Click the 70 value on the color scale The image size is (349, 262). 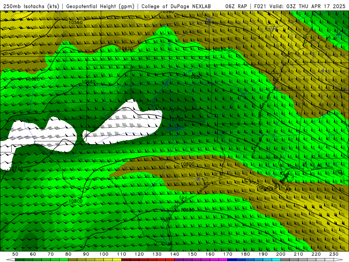coord(51,254)
